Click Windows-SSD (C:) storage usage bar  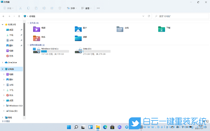[x=55, y=51]
